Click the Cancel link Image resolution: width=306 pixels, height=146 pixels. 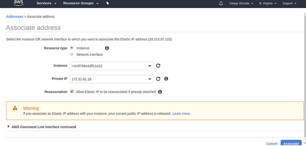272,144
